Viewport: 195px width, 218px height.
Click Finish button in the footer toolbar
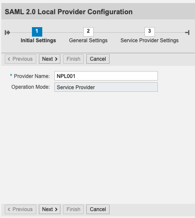(73, 209)
